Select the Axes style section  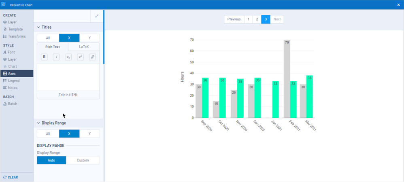click(x=17, y=73)
